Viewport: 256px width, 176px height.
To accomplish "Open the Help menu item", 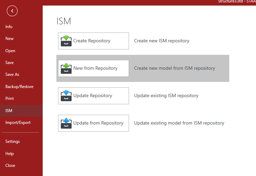I will tap(10, 154).
